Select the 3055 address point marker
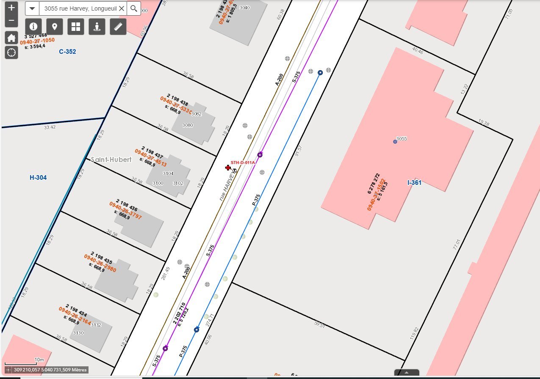 pyautogui.click(x=395, y=142)
